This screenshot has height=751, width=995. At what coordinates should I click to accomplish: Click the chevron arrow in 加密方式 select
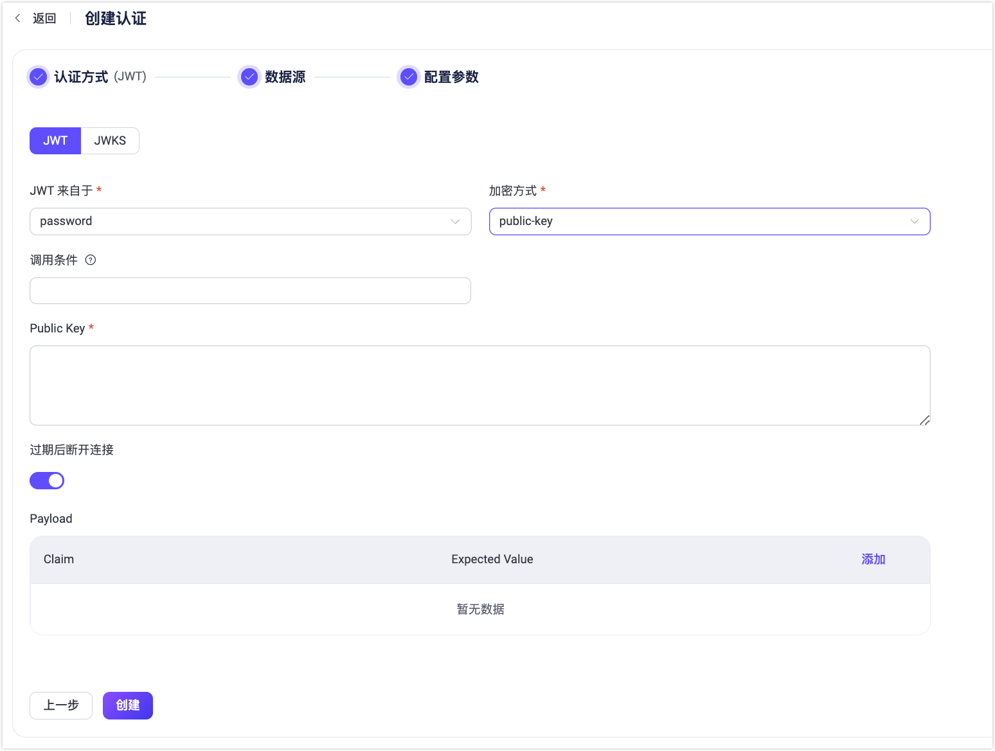click(914, 221)
